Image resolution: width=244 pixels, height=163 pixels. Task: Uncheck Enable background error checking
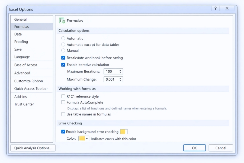(63, 131)
